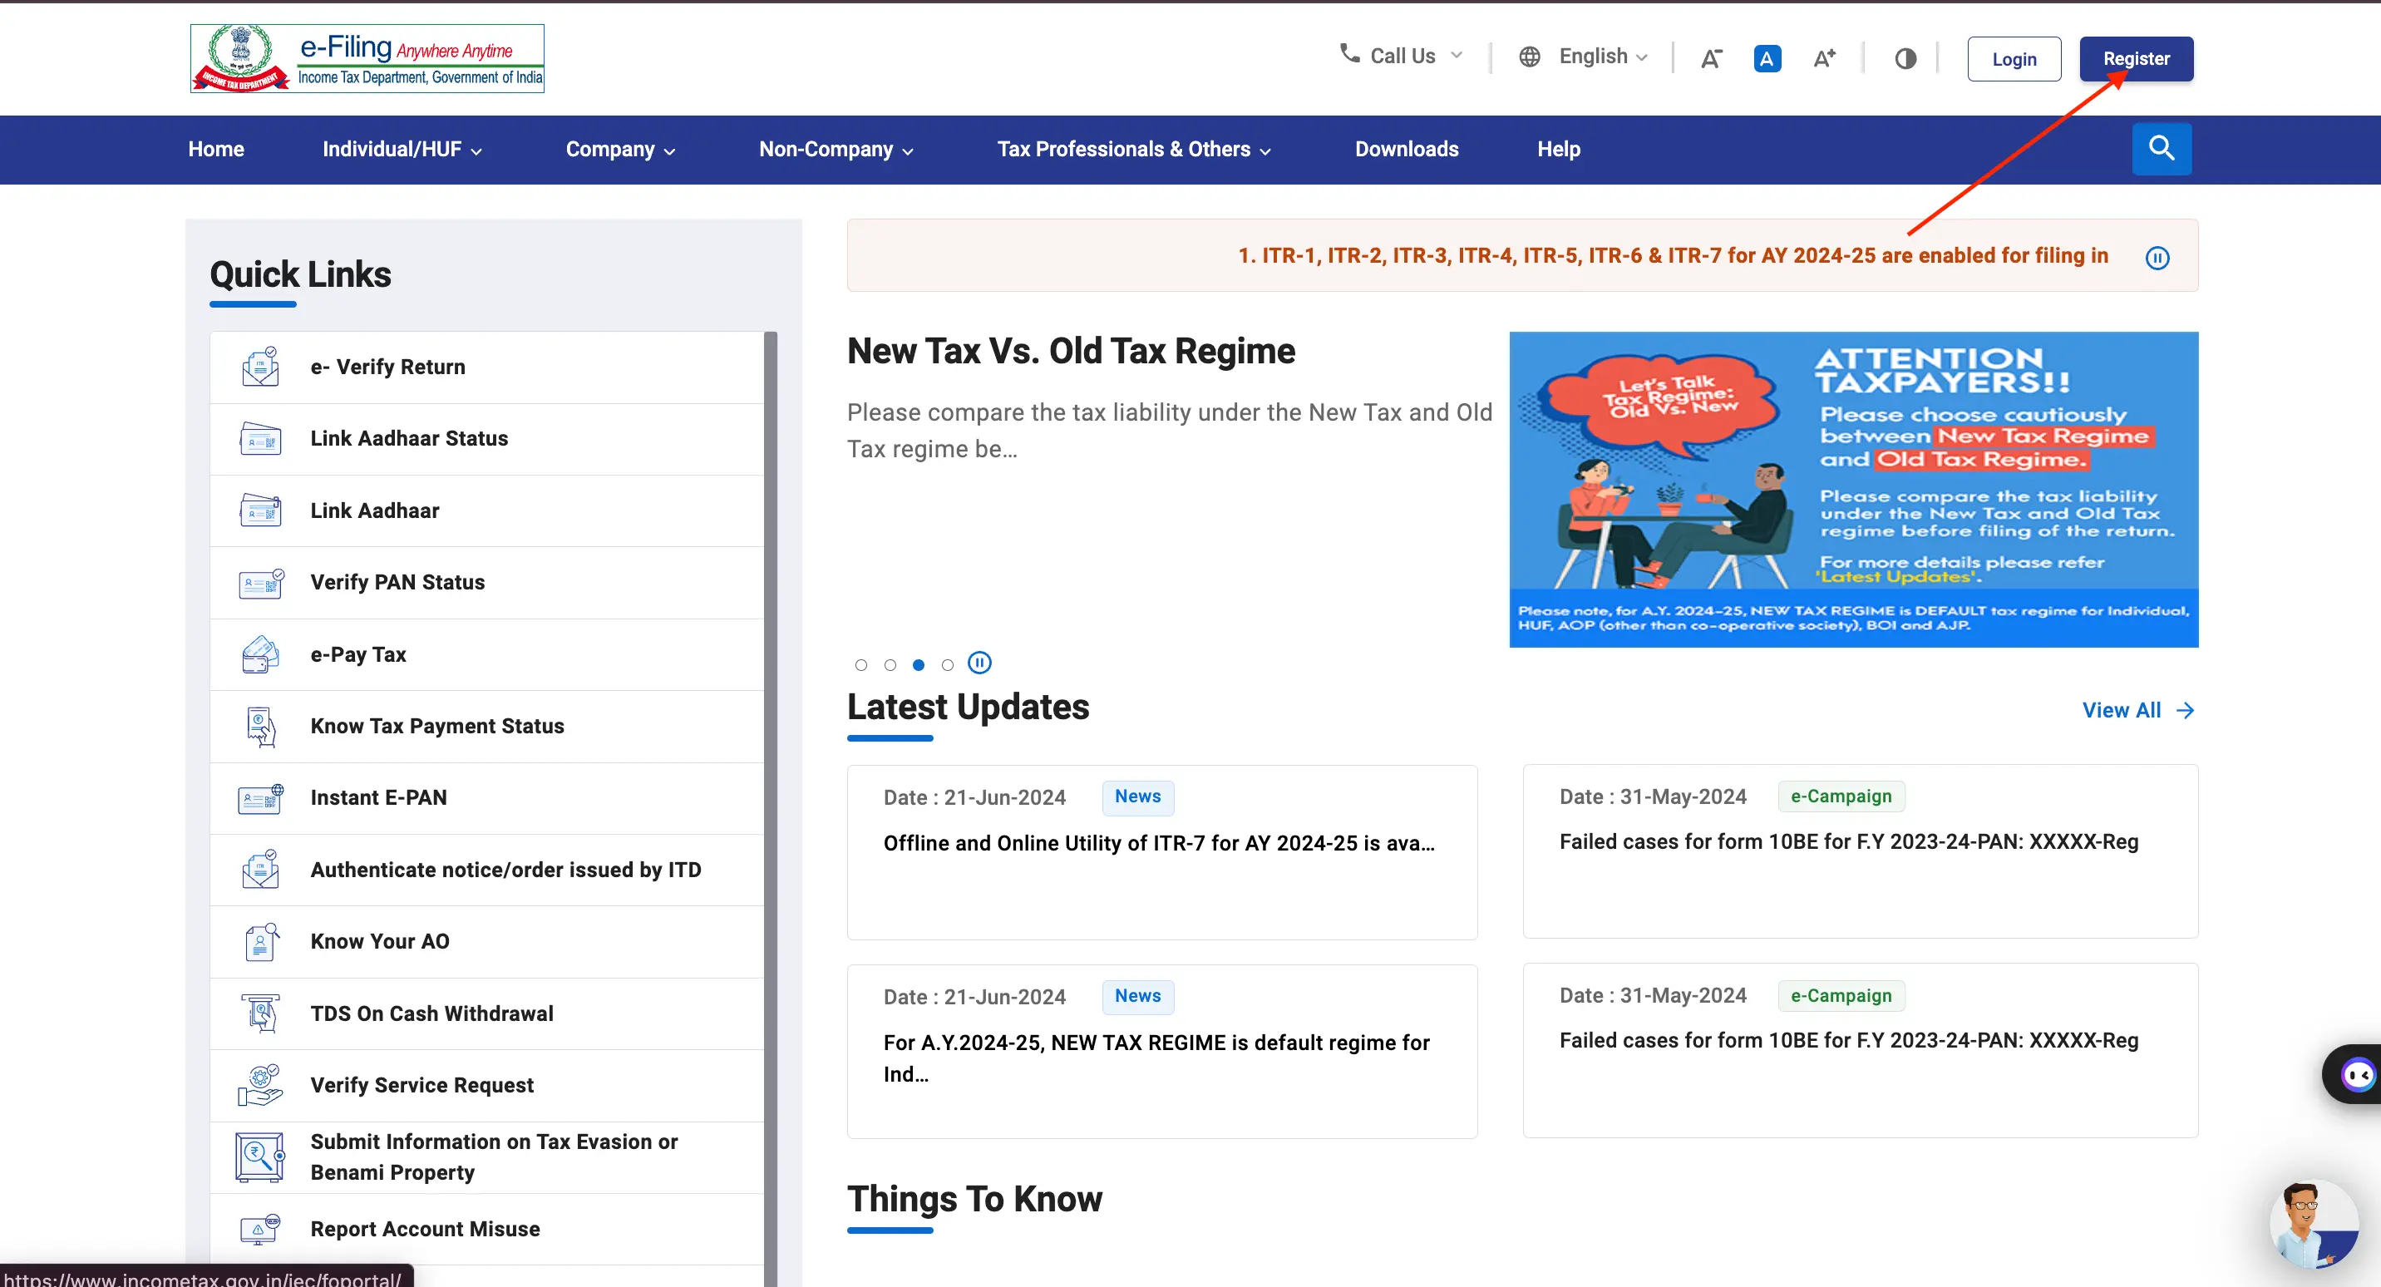Open TDS On Cash Withdrawal link
2381x1287 pixels.
487,1013
